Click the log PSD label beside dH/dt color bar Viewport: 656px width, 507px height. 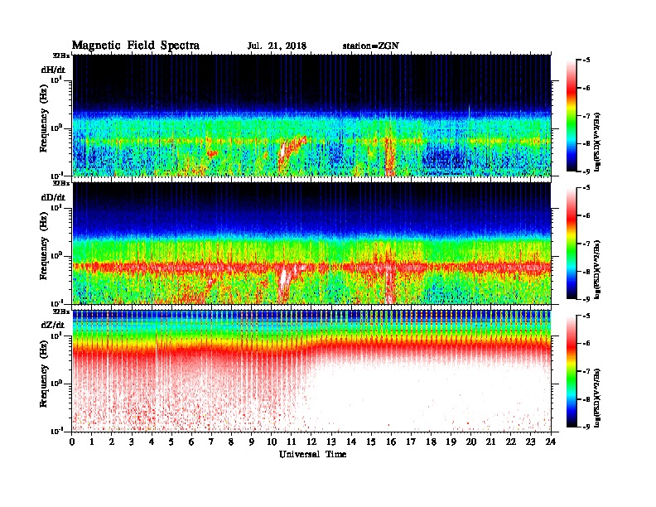(x=598, y=141)
